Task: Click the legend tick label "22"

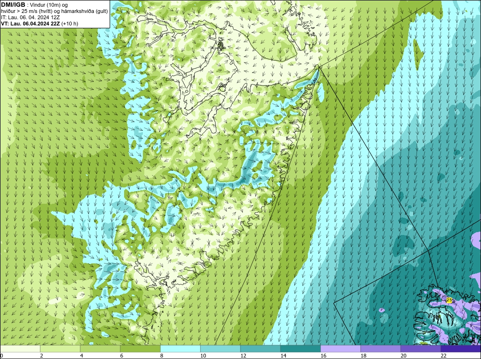Action: (443, 356)
